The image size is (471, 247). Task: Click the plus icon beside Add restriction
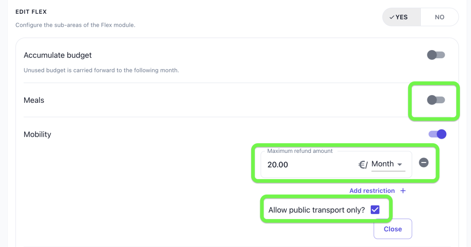403,191
